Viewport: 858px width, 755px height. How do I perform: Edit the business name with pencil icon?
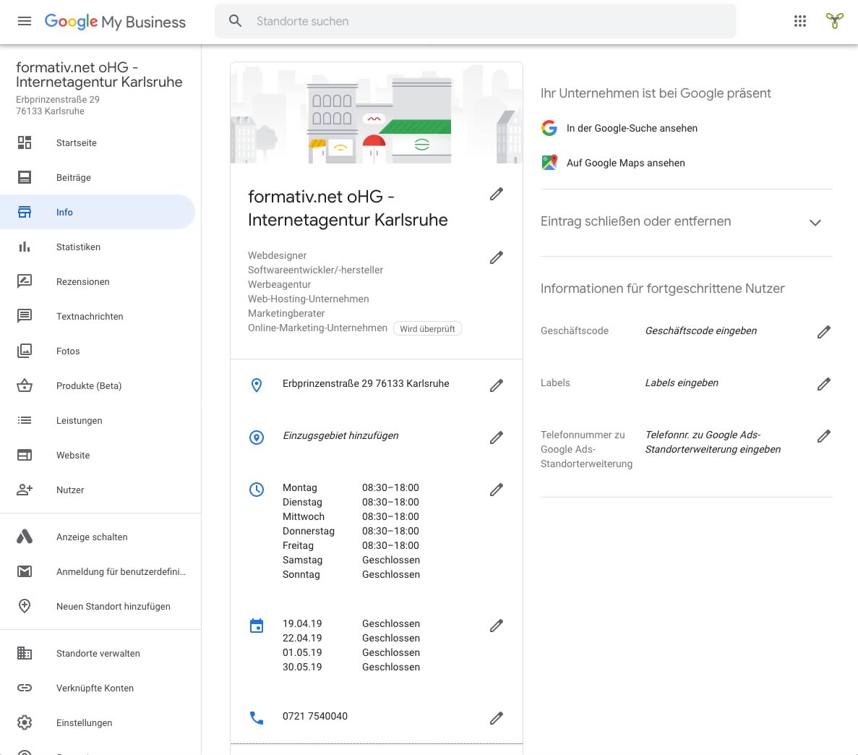497,195
